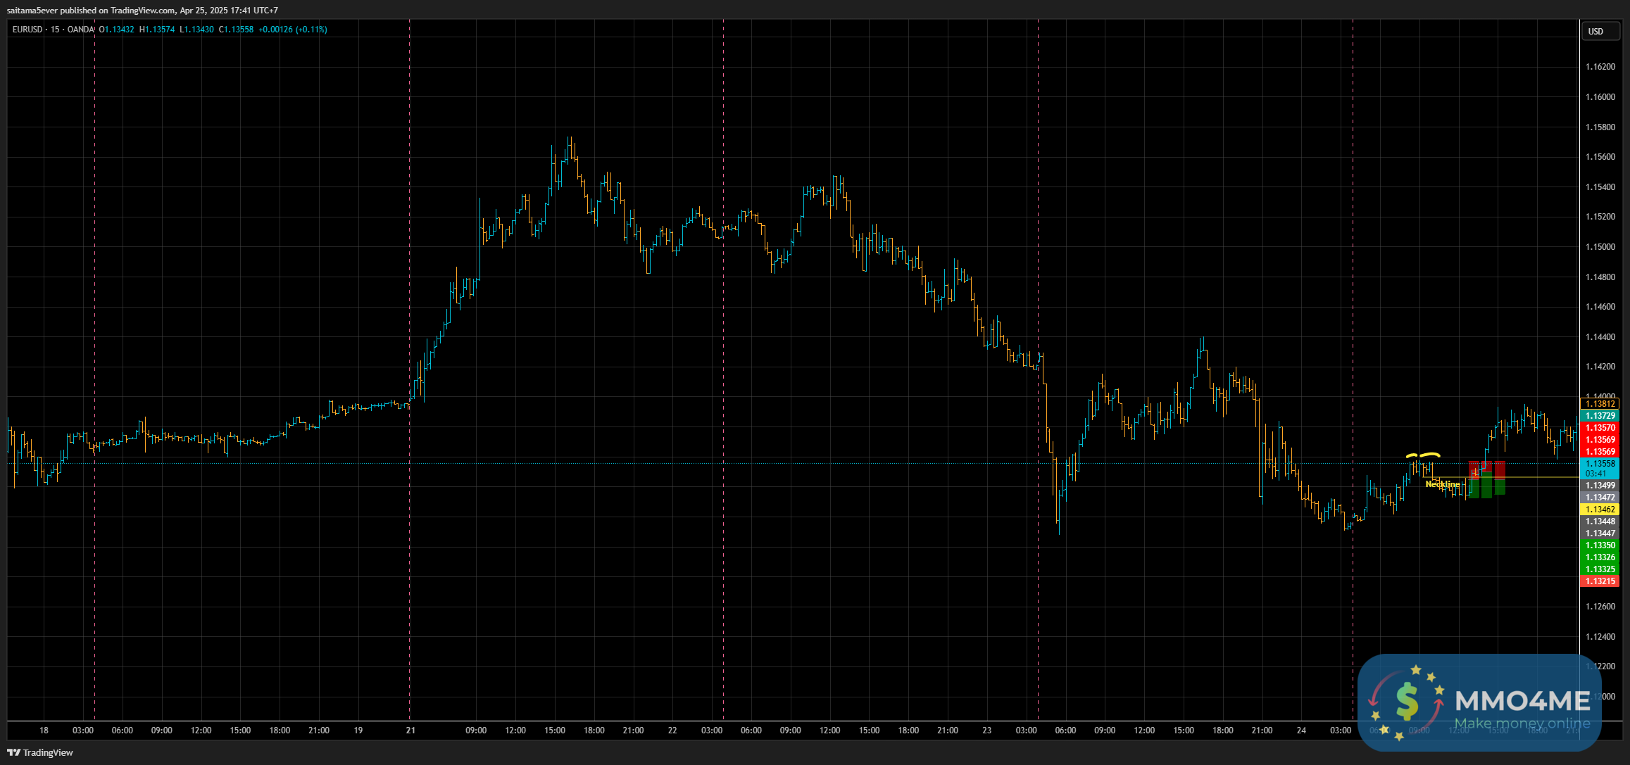
Task: Select the yellow Neckline text label
Action: 1442,484
